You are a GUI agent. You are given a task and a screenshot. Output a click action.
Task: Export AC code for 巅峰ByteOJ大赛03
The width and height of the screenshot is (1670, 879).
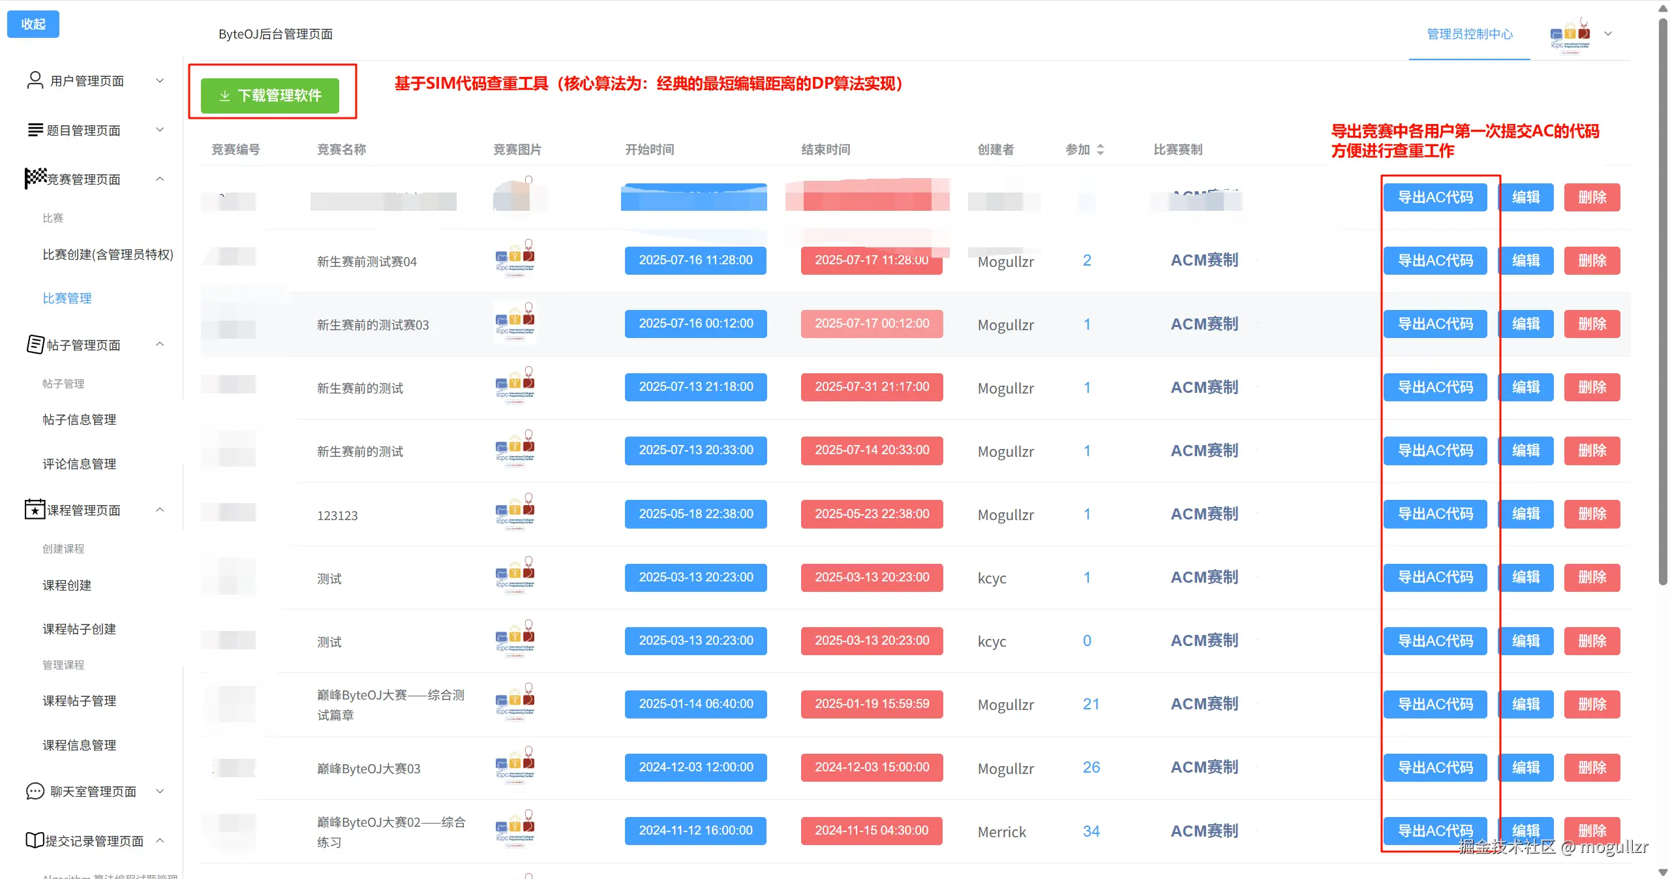tap(1435, 767)
